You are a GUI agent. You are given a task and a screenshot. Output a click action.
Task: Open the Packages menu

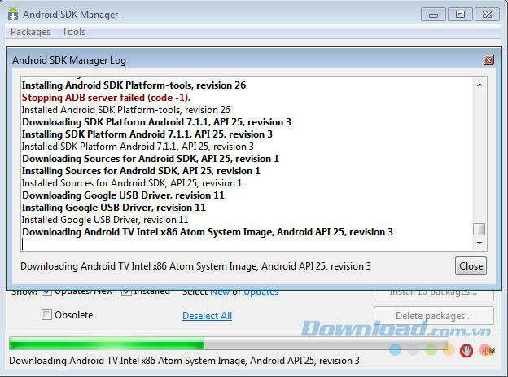tap(30, 32)
